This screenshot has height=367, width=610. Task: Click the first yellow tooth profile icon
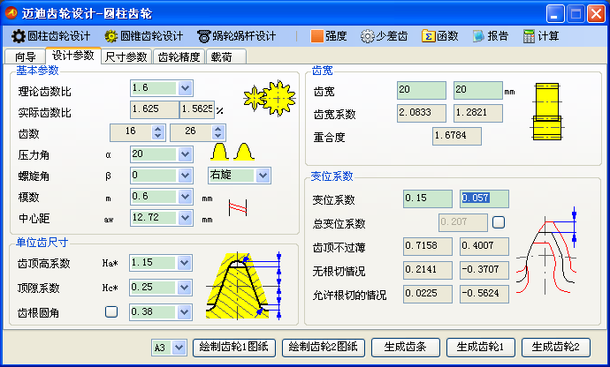[219, 152]
